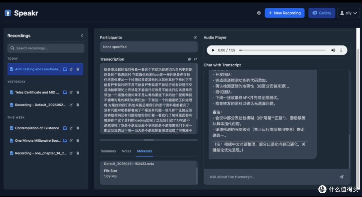
Task: Click the New Recording button
Action: pos(285,13)
